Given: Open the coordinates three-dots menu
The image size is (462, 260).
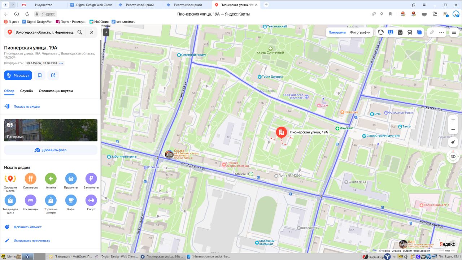Looking at the screenshot, I should tap(61, 63).
